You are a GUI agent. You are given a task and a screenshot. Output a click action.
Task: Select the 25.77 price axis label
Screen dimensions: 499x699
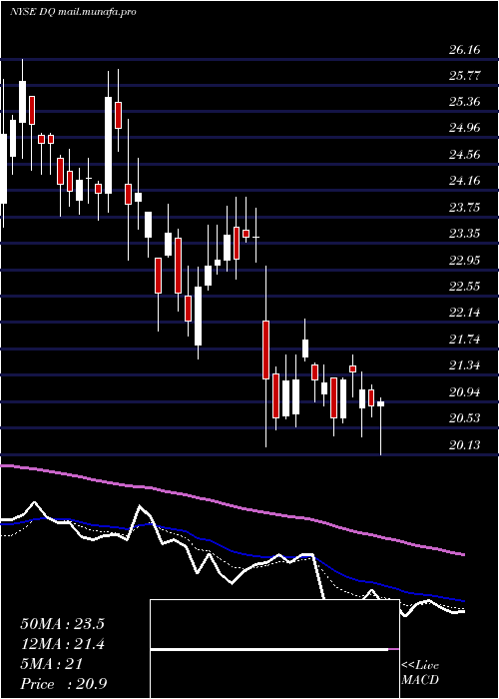tap(465, 76)
